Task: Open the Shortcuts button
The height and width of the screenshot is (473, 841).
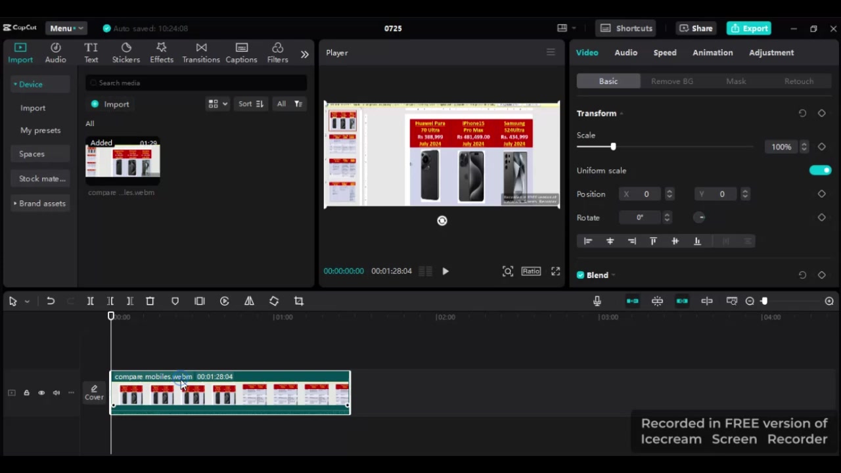Action: 626,28
